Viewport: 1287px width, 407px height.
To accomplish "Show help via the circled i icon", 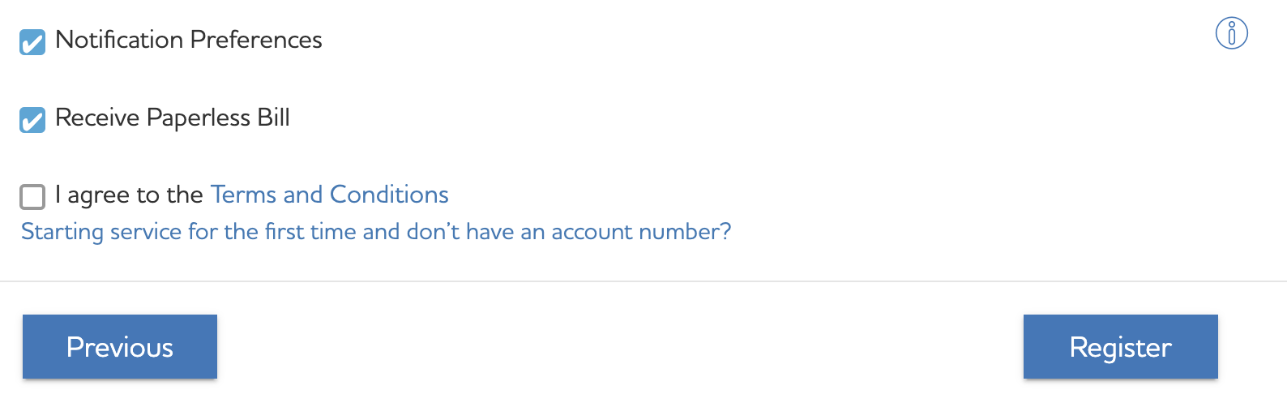I will [x=1231, y=33].
